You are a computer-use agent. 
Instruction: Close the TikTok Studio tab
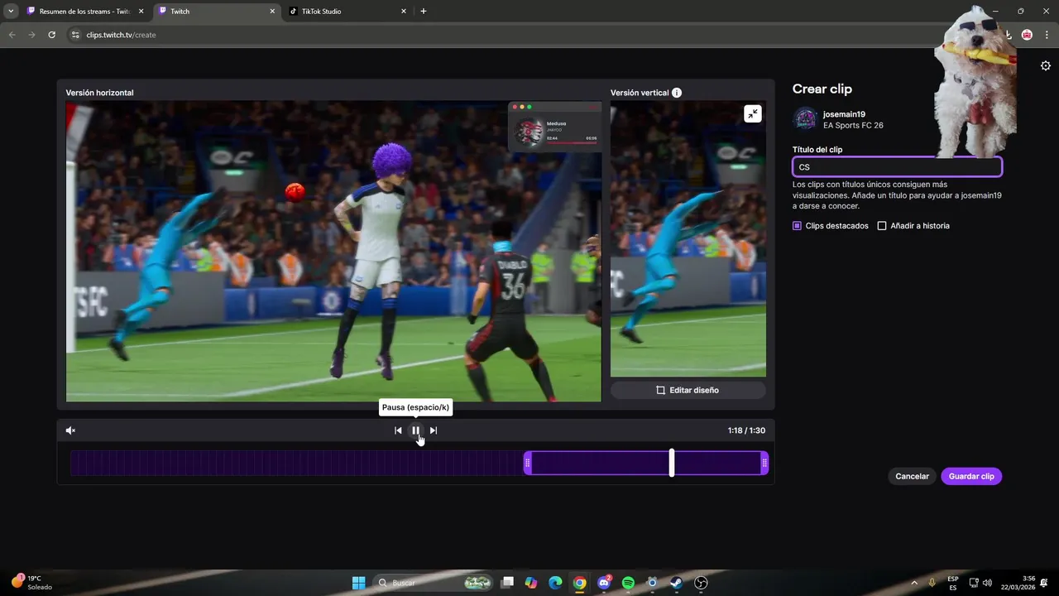404,12
